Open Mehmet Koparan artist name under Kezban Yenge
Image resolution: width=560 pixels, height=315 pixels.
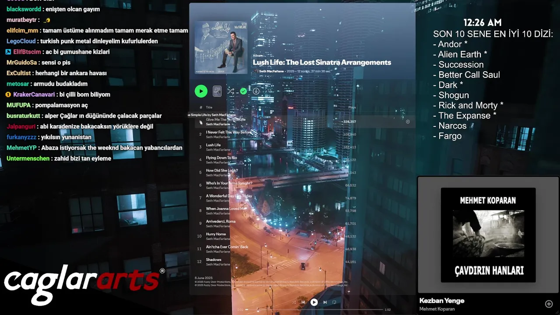(x=437, y=309)
